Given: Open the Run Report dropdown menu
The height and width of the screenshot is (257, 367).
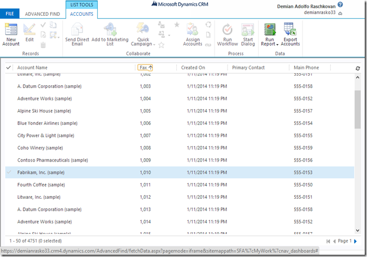Looking at the screenshot, I should [x=277, y=44].
